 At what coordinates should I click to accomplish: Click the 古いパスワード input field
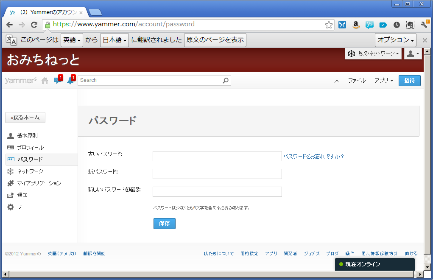coord(217,156)
